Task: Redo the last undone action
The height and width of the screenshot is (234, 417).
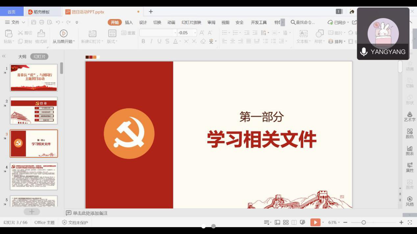Action: [x=68, y=22]
